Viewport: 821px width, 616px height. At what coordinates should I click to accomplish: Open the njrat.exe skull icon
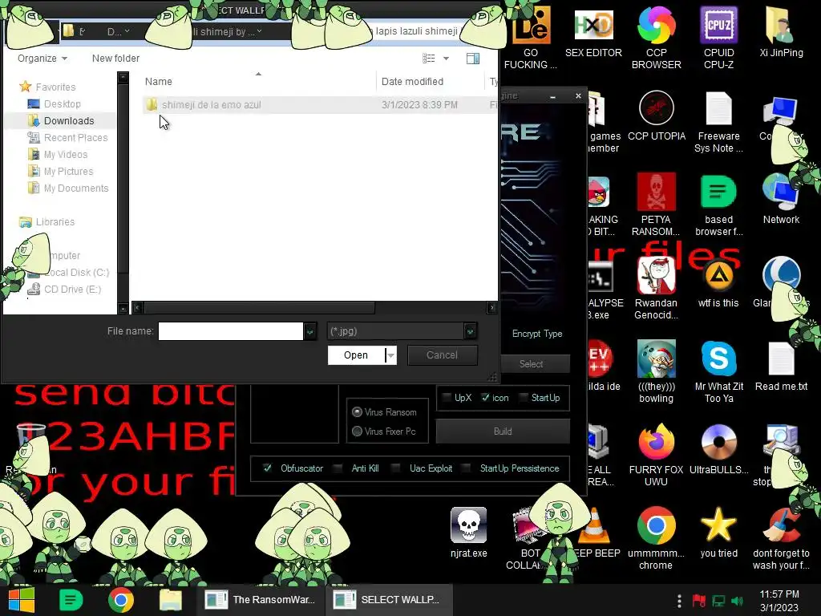(x=468, y=533)
